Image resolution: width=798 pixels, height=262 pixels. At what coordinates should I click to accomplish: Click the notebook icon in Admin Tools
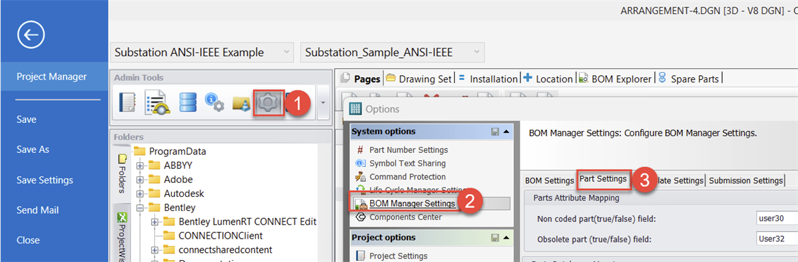point(126,103)
